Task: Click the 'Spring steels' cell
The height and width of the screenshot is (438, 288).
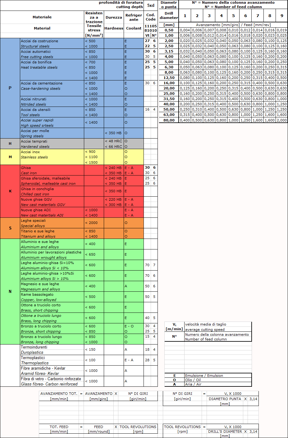Action: [x=52, y=136]
